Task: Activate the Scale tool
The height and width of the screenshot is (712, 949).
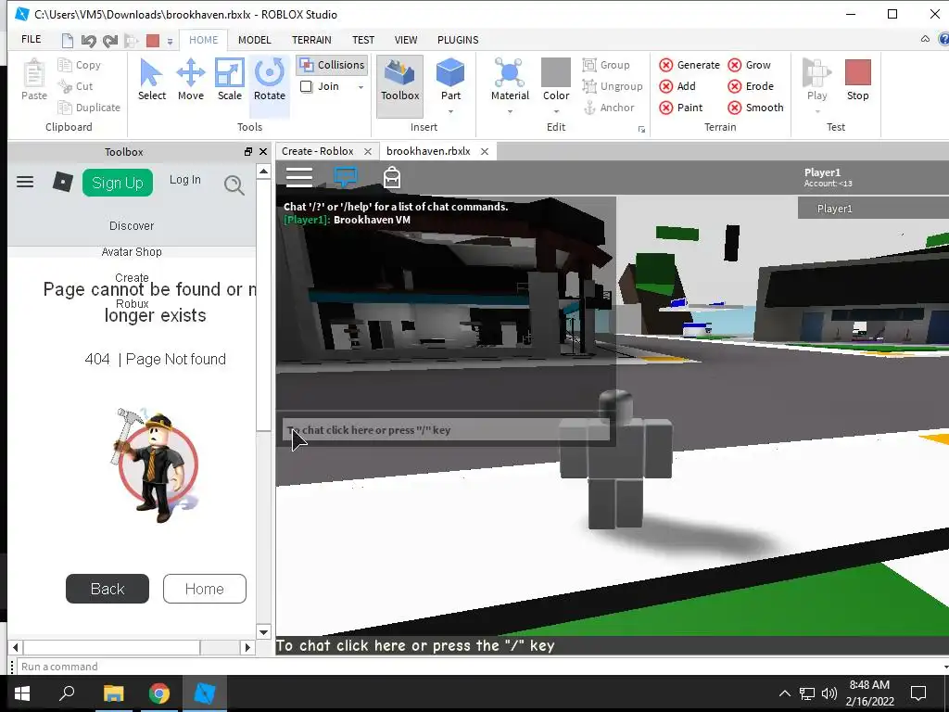Action: (230, 80)
